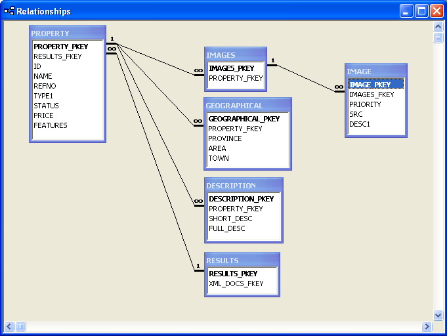
Task: Click the horizontal scrollbar right arrow
Action: pyautogui.click(x=427, y=326)
